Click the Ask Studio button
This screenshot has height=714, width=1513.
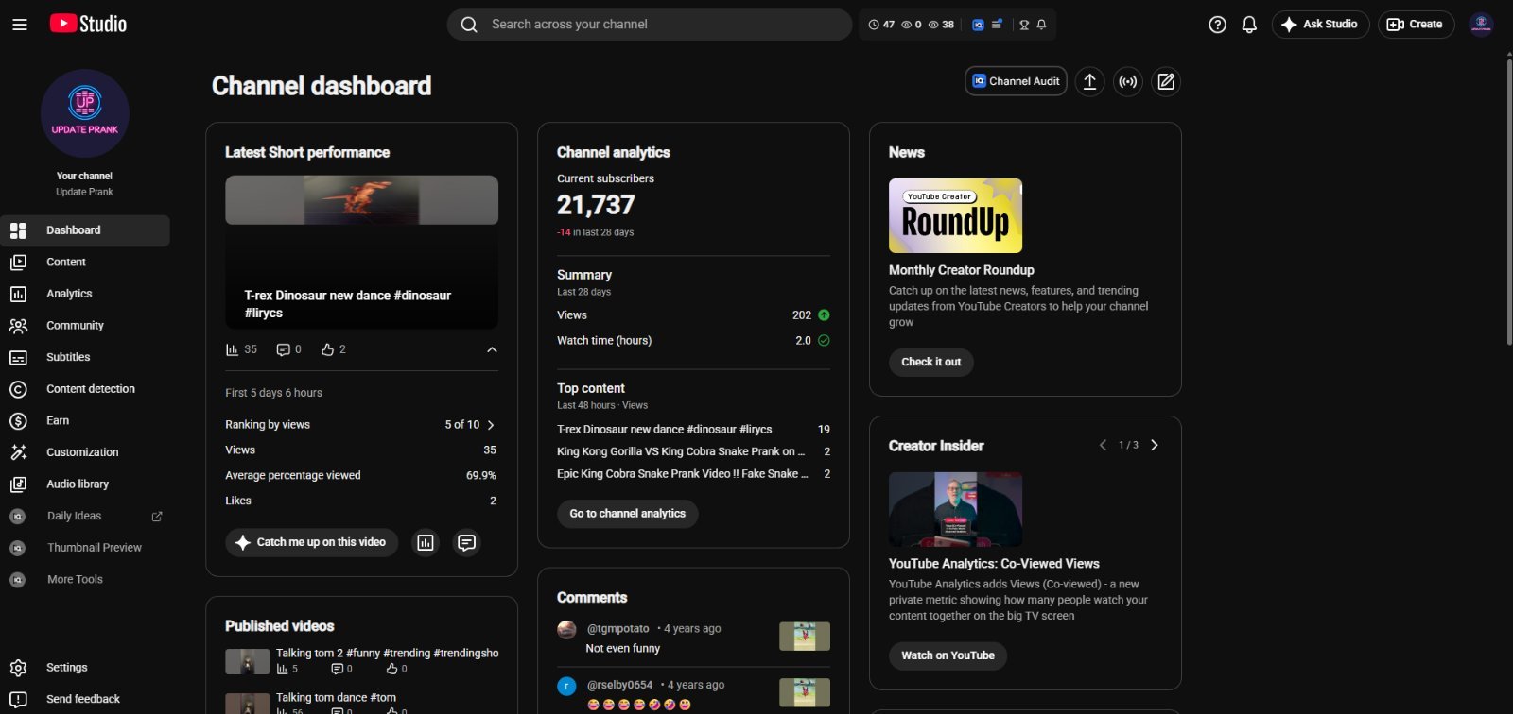(x=1320, y=25)
